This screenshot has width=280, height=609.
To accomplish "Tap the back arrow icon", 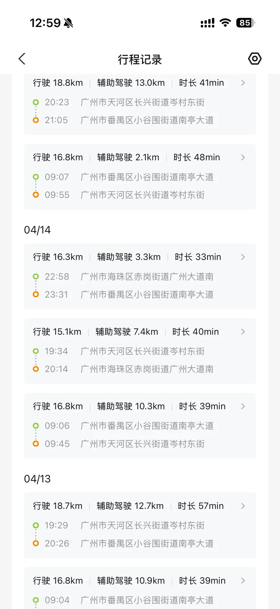I will tap(22, 59).
